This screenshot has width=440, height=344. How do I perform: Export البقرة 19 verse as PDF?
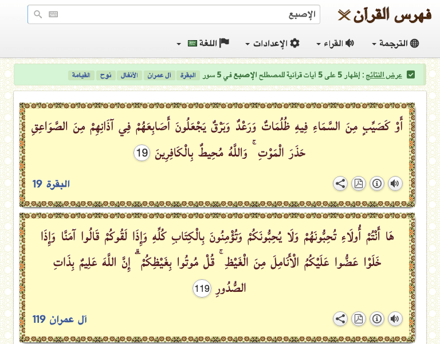359,183
